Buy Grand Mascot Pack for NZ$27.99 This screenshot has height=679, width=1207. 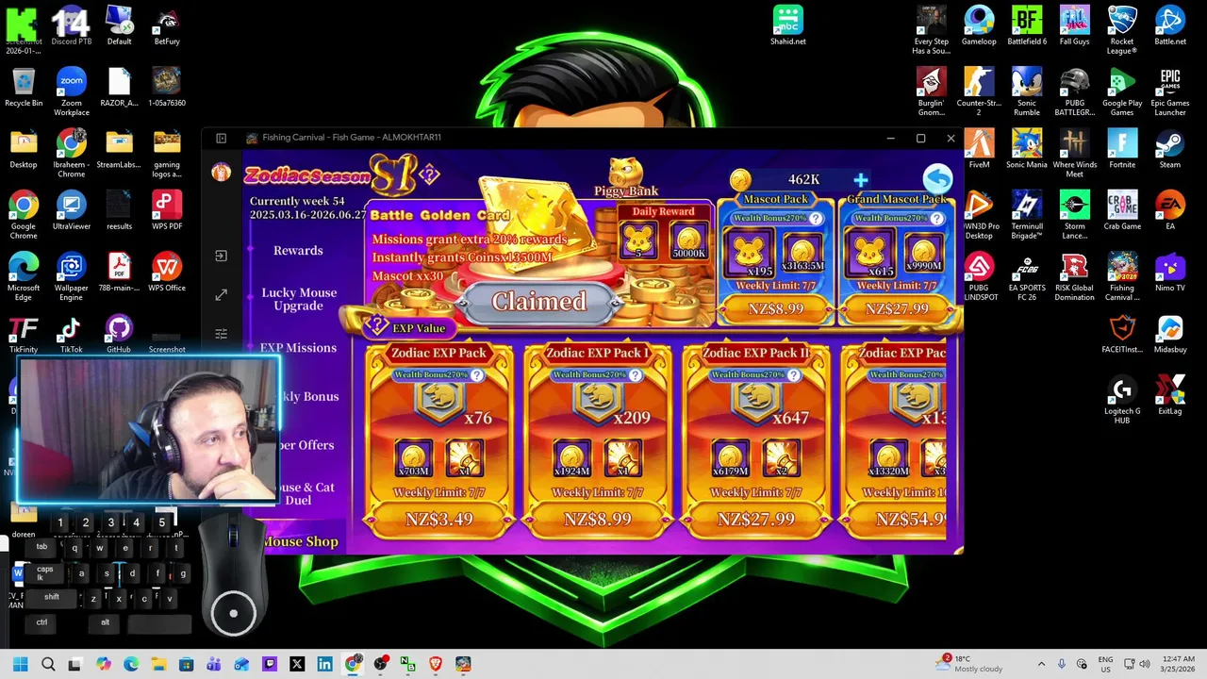click(x=897, y=308)
